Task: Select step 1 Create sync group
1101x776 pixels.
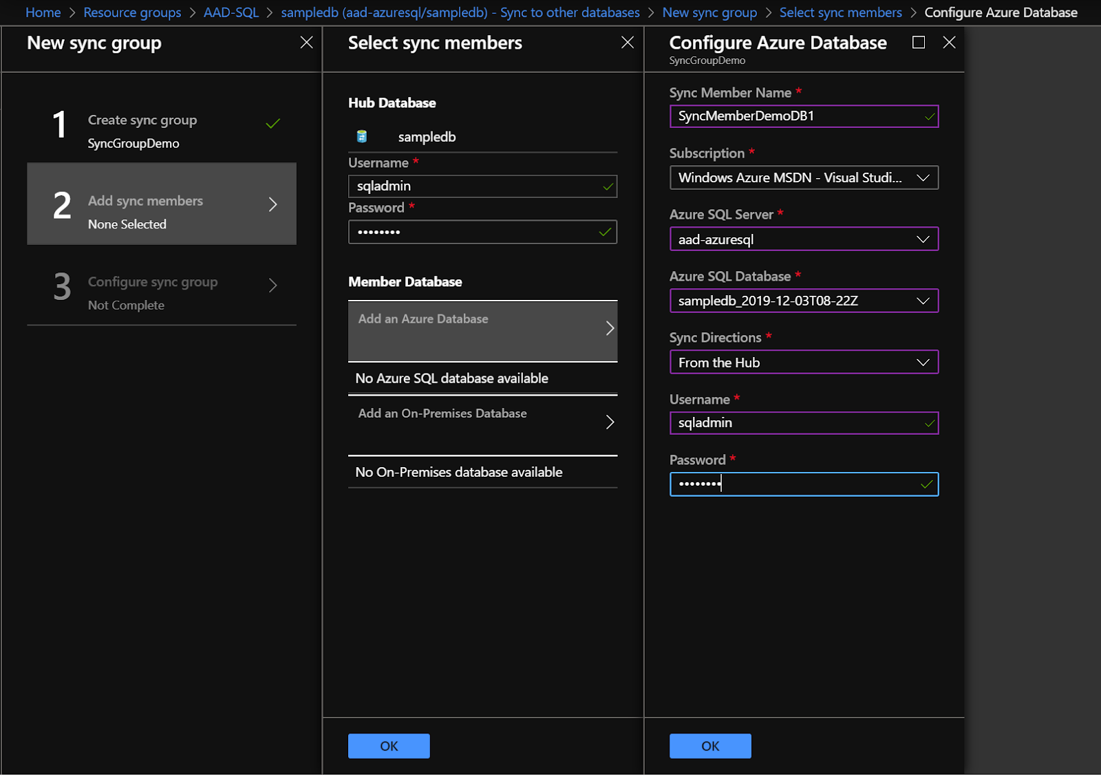Action: (x=161, y=131)
